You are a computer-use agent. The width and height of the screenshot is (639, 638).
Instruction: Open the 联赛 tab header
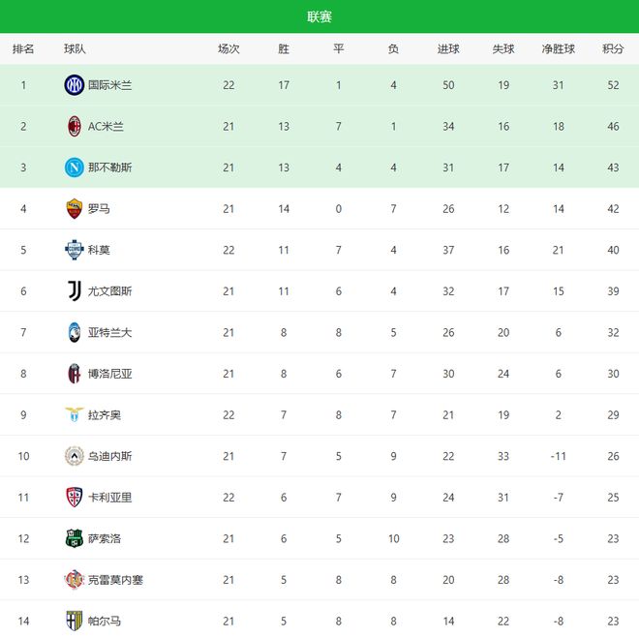point(319,17)
